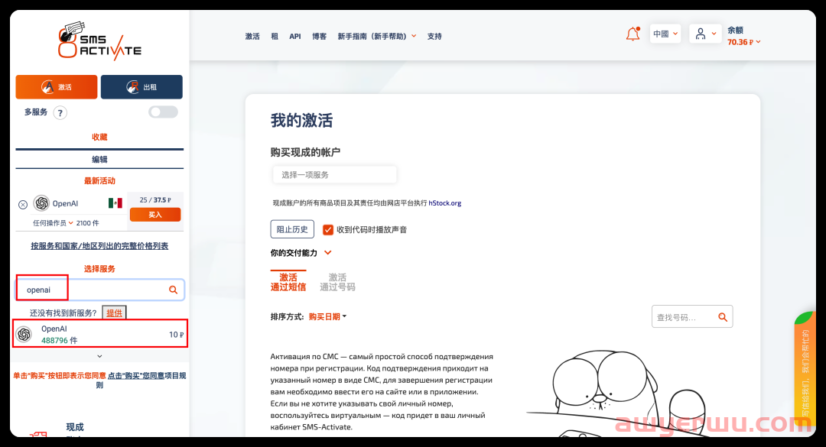The width and height of the screenshot is (826, 447).
Task: Open the 任何操作员 operator dropdown
Action: pyautogui.click(x=53, y=223)
